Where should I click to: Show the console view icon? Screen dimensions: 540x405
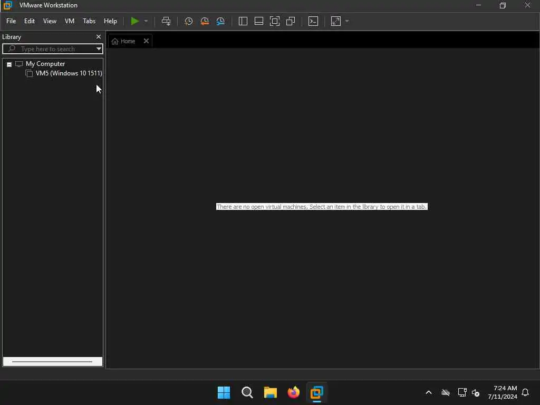tap(313, 21)
